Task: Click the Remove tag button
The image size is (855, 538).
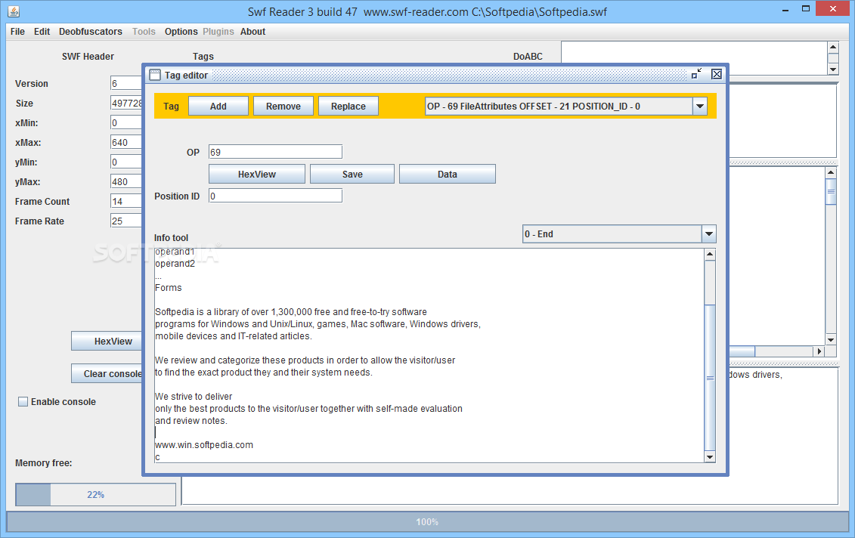Action: click(283, 106)
